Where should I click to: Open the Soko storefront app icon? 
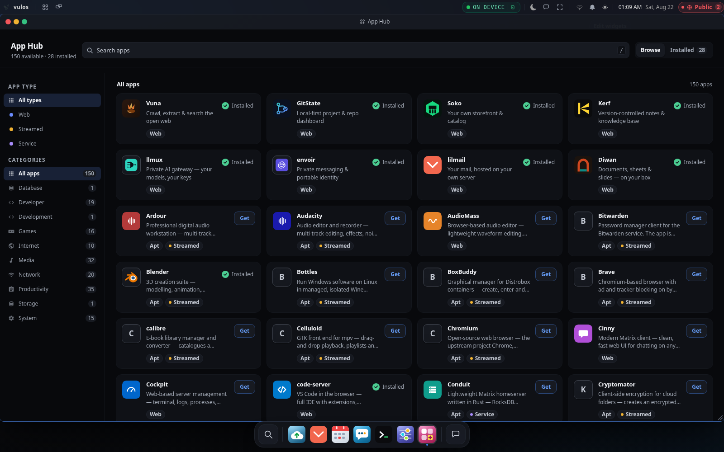click(433, 108)
